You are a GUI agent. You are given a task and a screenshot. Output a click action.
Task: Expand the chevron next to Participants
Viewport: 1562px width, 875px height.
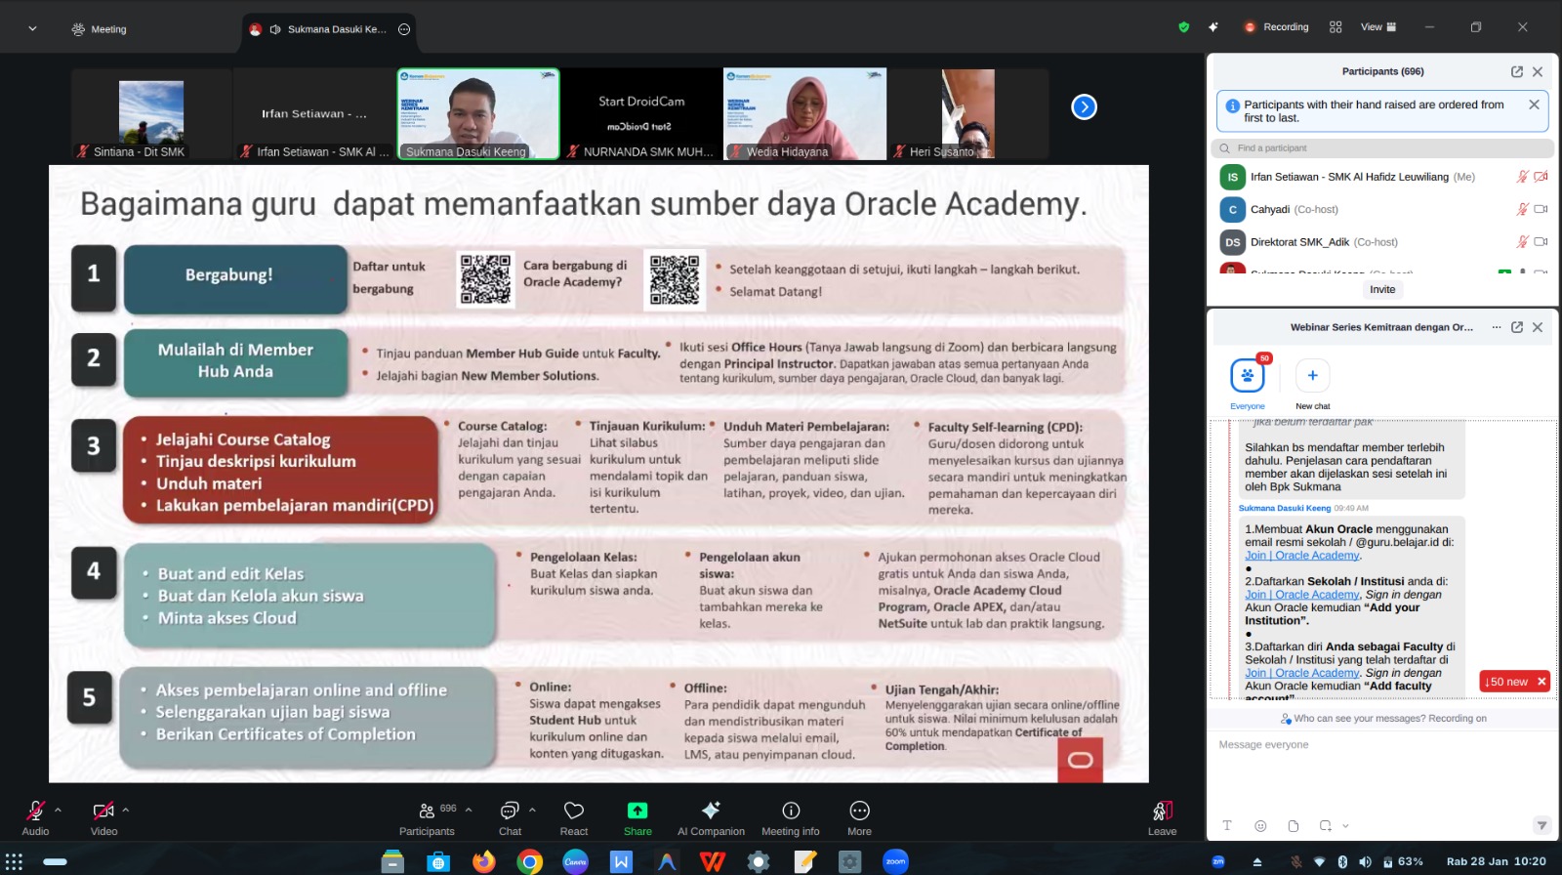click(469, 810)
